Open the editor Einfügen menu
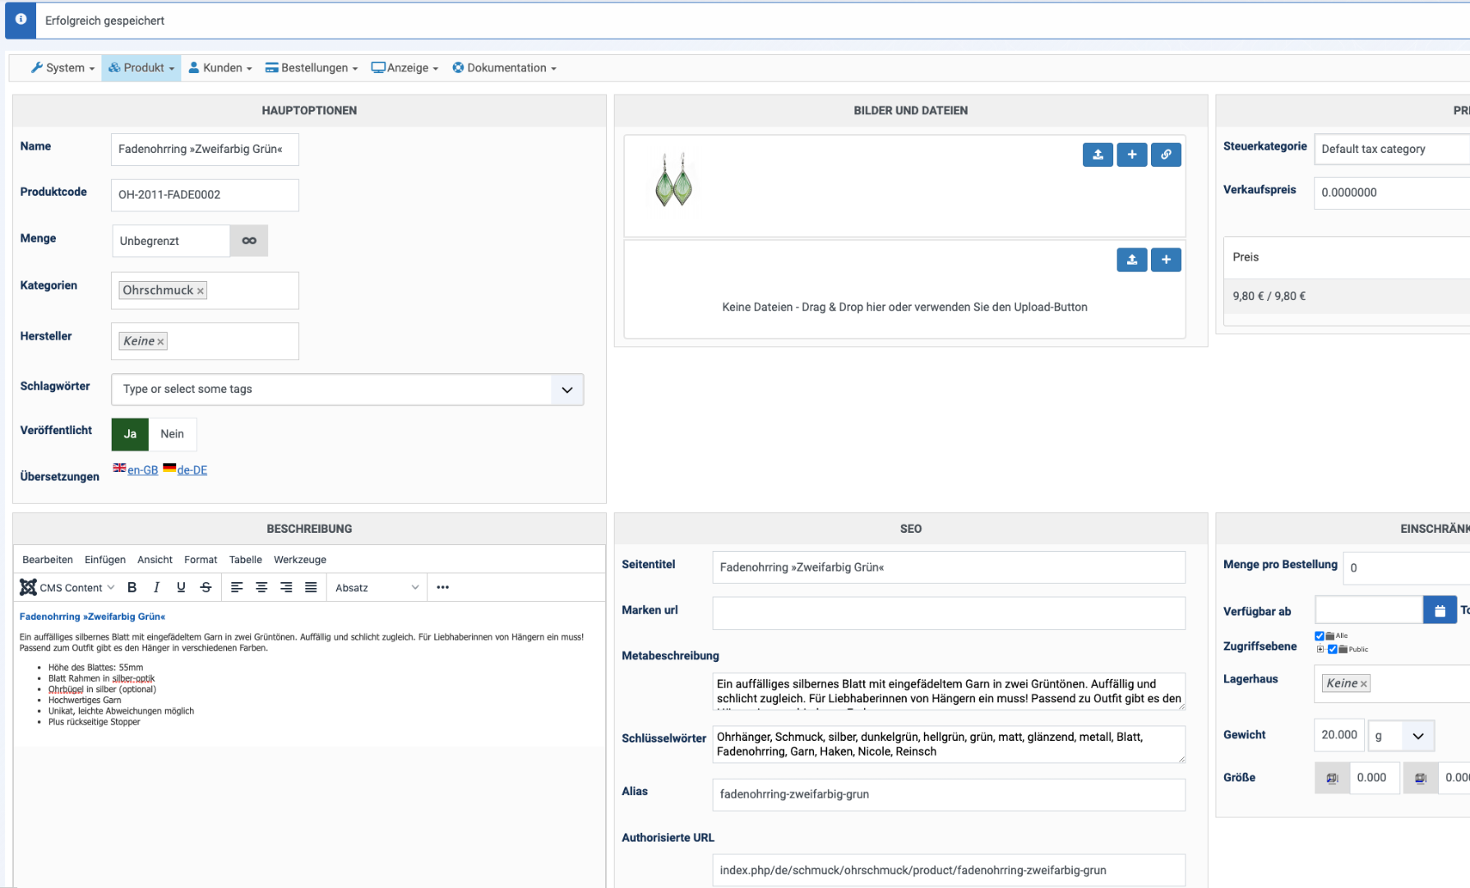This screenshot has height=888, width=1470. (105, 560)
